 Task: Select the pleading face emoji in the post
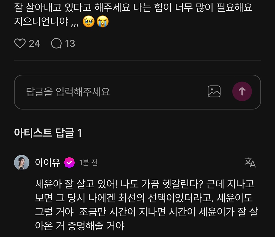pyautogui.click(x=89, y=21)
